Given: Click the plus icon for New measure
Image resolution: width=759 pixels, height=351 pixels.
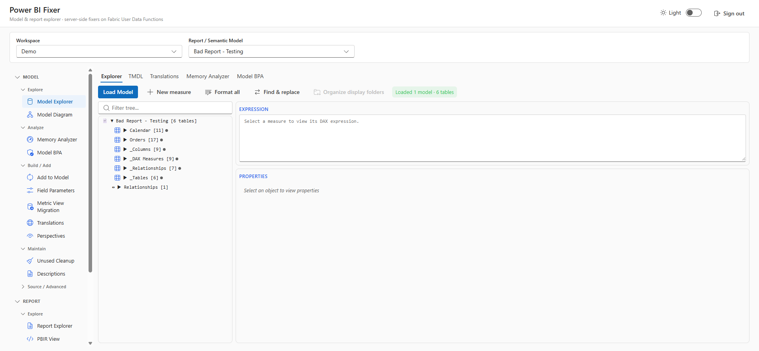Looking at the screenshot, I should pos(150,92).
